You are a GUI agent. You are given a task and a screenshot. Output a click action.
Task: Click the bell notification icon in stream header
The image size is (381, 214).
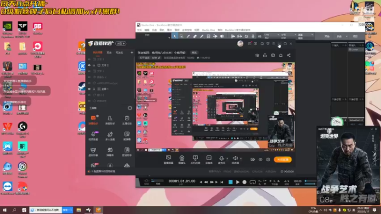(281, 56)
